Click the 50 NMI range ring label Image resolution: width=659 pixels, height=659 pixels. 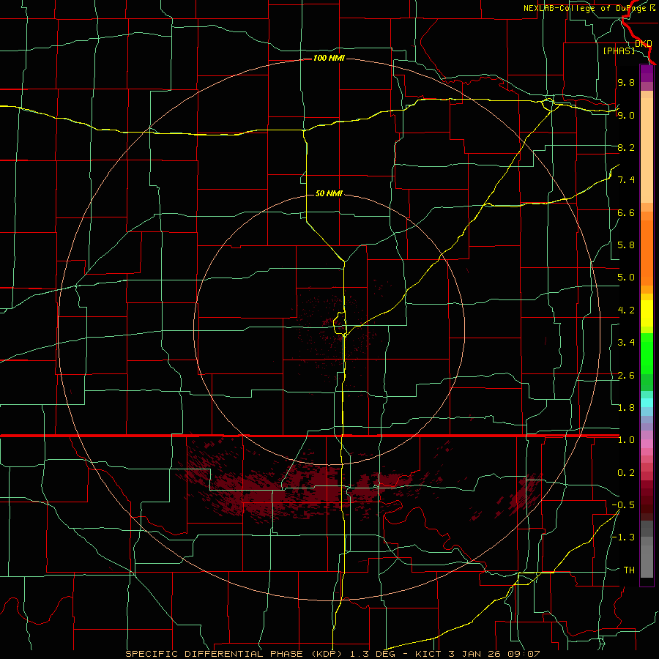point(329,193)
